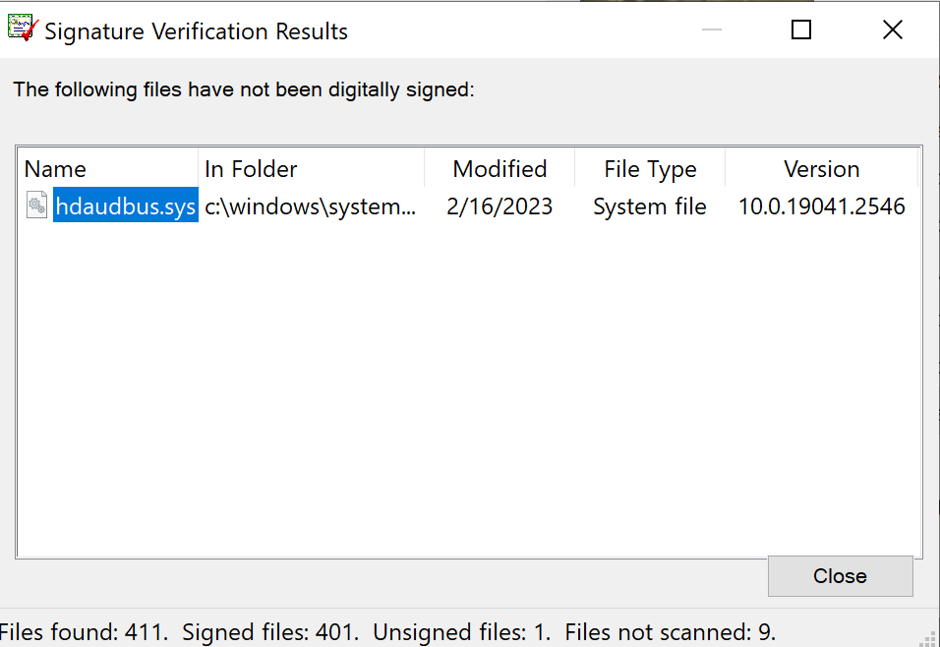Sort the list by the In Folder column
Image resolution: width=940 pixels, height=647 pixels.
(311, 169)
